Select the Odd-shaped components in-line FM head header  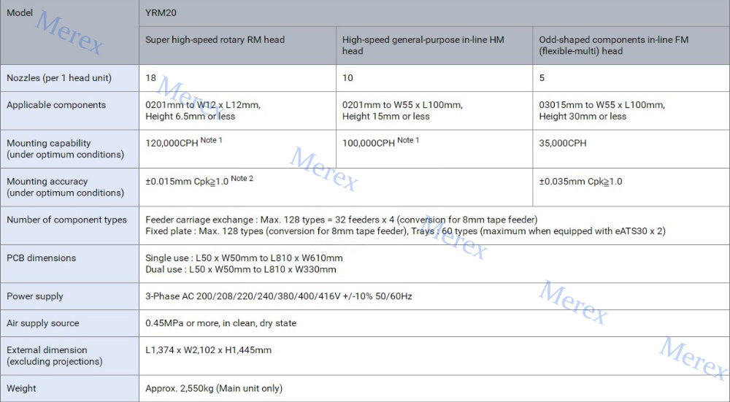613,45
